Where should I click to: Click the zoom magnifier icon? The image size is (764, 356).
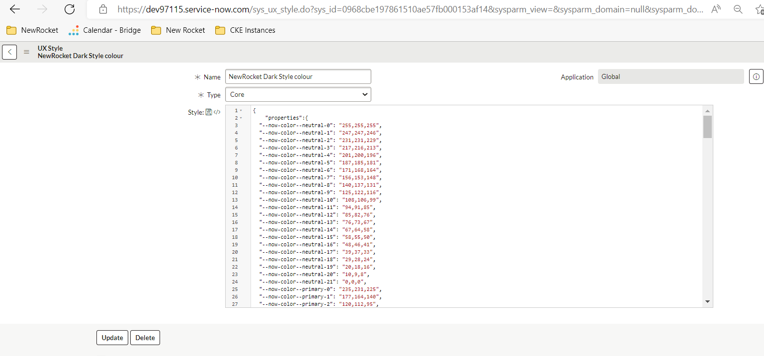(x=738, y=9)
